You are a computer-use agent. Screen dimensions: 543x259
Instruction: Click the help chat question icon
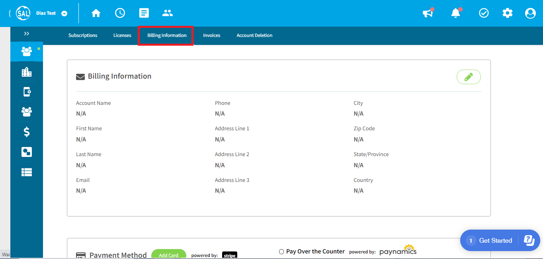pos(529,240)
